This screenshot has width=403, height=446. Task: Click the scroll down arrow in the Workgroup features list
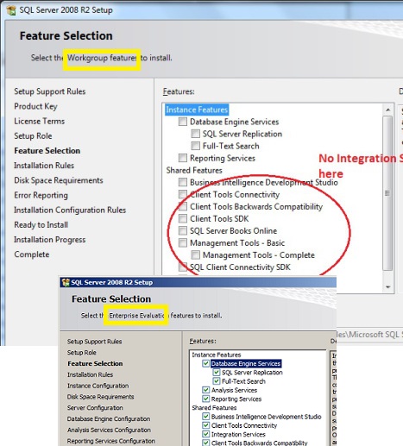387,287
